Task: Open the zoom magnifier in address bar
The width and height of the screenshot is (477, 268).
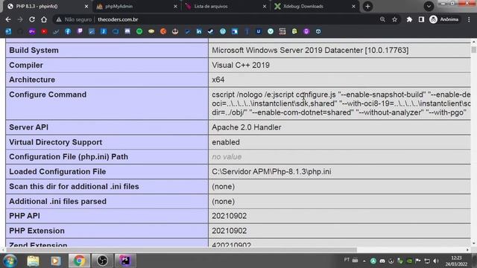Action: click(x=382, y=19)
